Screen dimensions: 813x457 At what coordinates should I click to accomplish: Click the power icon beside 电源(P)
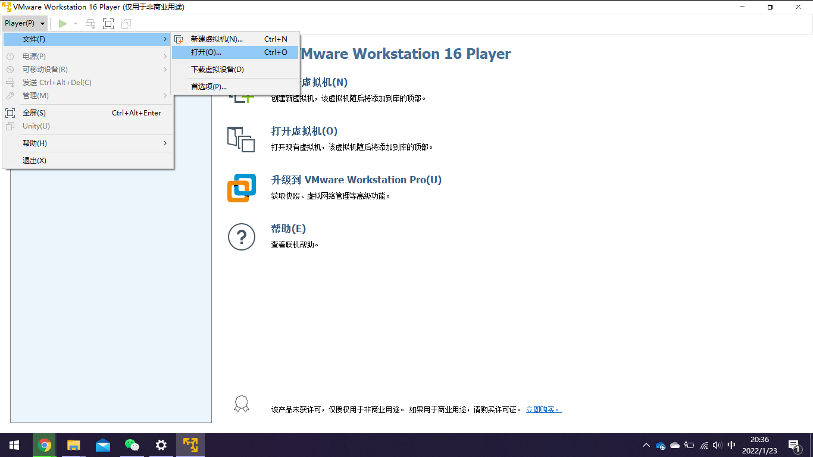[x=10, y=56]
